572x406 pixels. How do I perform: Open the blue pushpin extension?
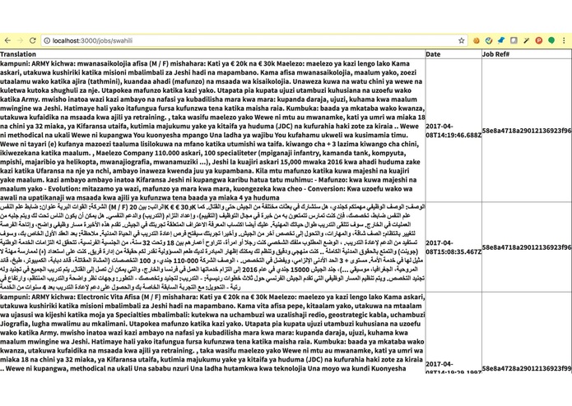pos(501,40)
